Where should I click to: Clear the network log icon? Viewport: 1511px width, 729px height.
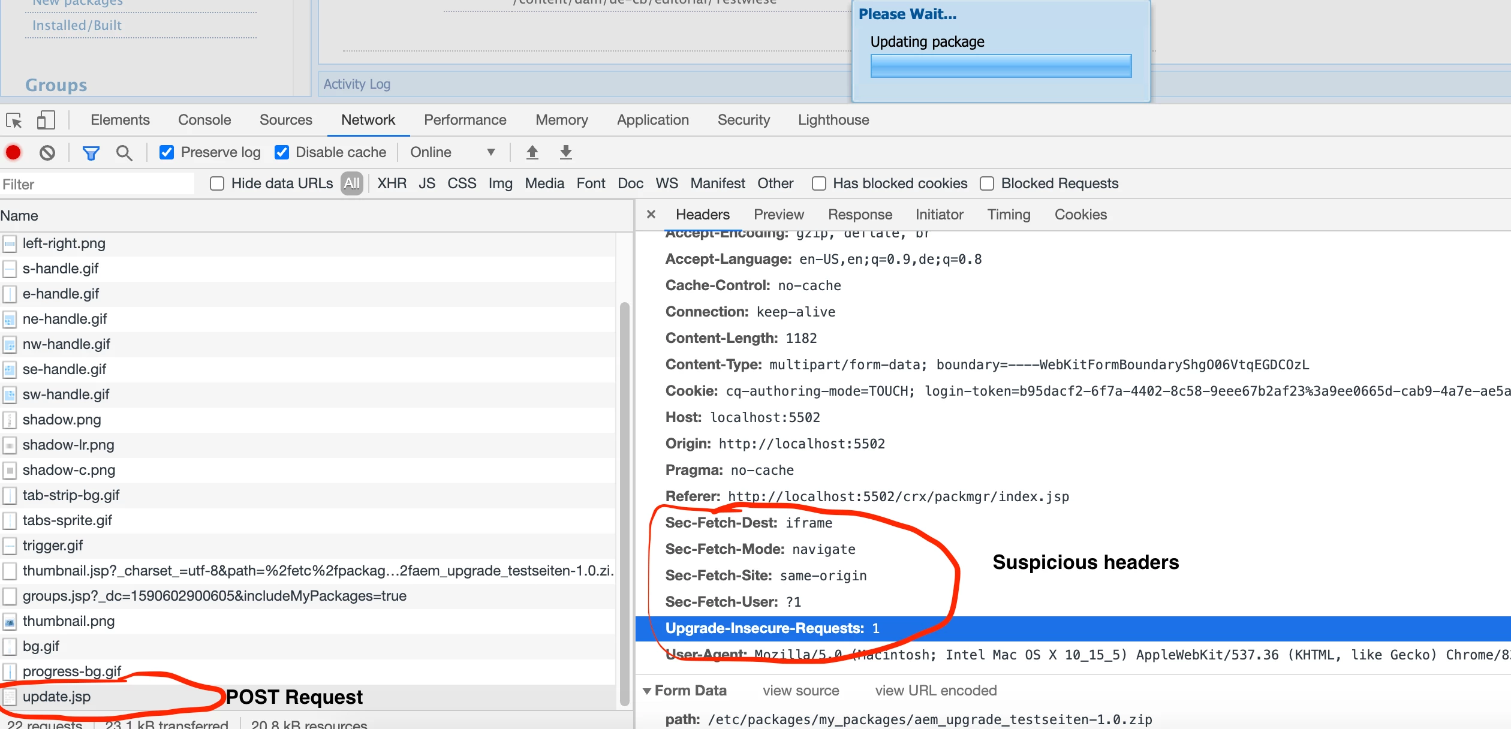point(47,153)
